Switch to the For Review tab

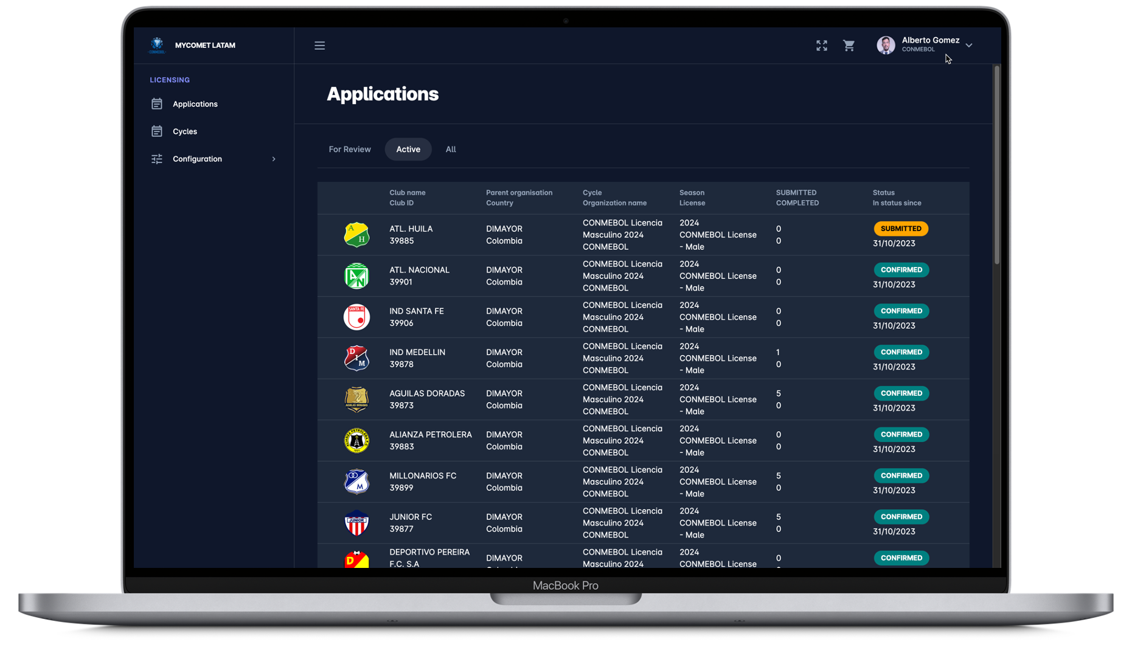[x=350, y=150]
